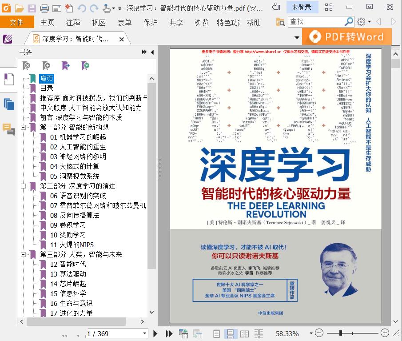Collapse 第三部分 人类,智能与未来 tree node
The width and height of the screenshot is (402, 341).
point(24,255)
